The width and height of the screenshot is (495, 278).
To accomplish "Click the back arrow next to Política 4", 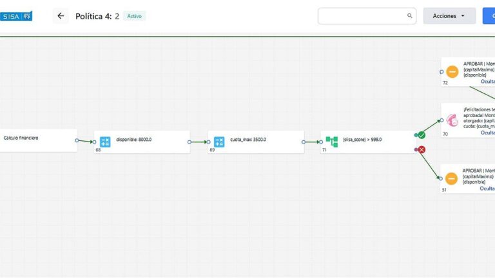I will pyautogui.click(x=61, y=16).
